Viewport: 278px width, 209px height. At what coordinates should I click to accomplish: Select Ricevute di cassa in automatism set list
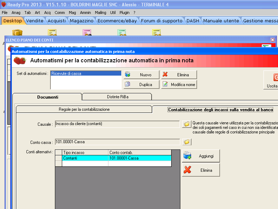(x=86, y=73)
